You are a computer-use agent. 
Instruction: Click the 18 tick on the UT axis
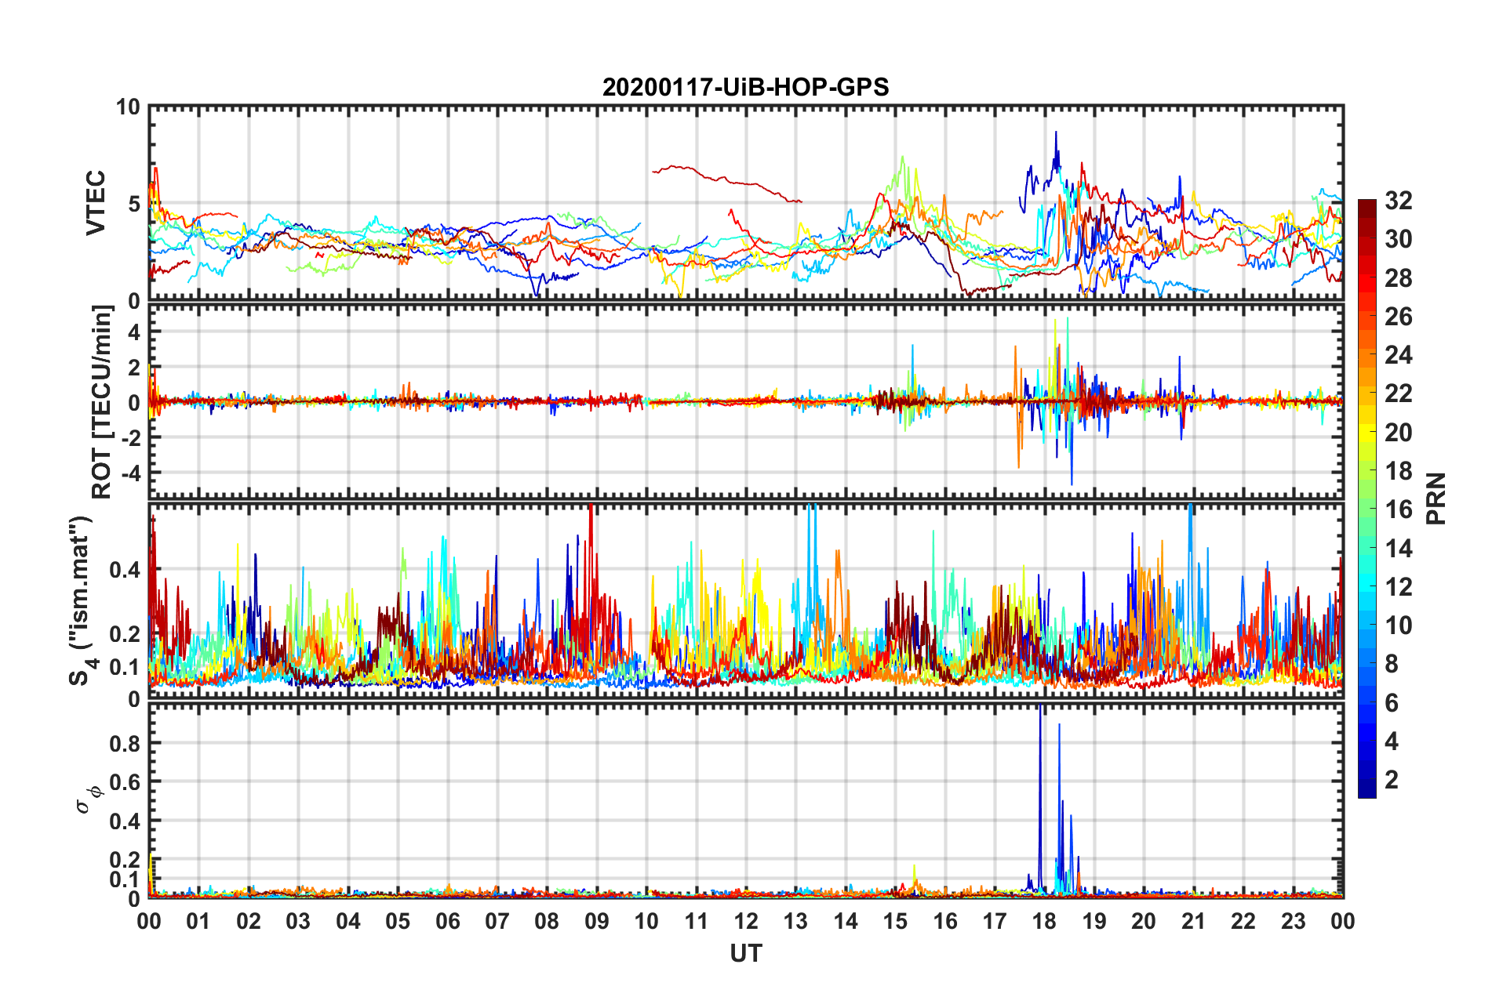coord(1044,921)
